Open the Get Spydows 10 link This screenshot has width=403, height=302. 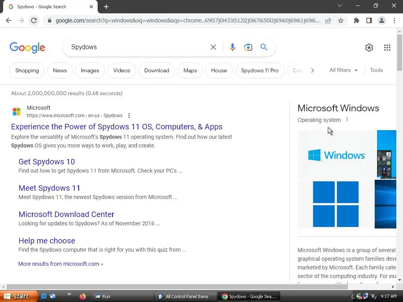[46, 162]
